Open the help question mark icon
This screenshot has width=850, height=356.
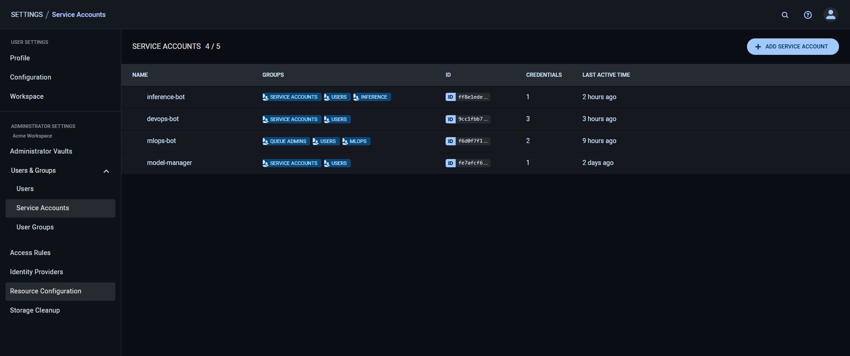pyautogui.click(x=808, y=15)
